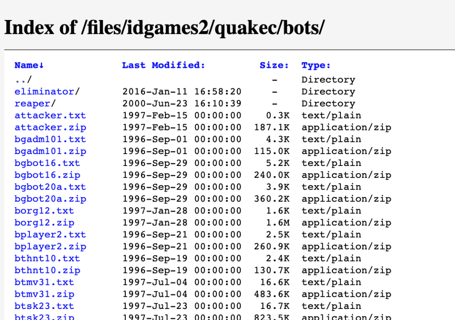The image size is (455, 320).
Task: Download btmv31.zip file
Action: click(x=44, y=294)
